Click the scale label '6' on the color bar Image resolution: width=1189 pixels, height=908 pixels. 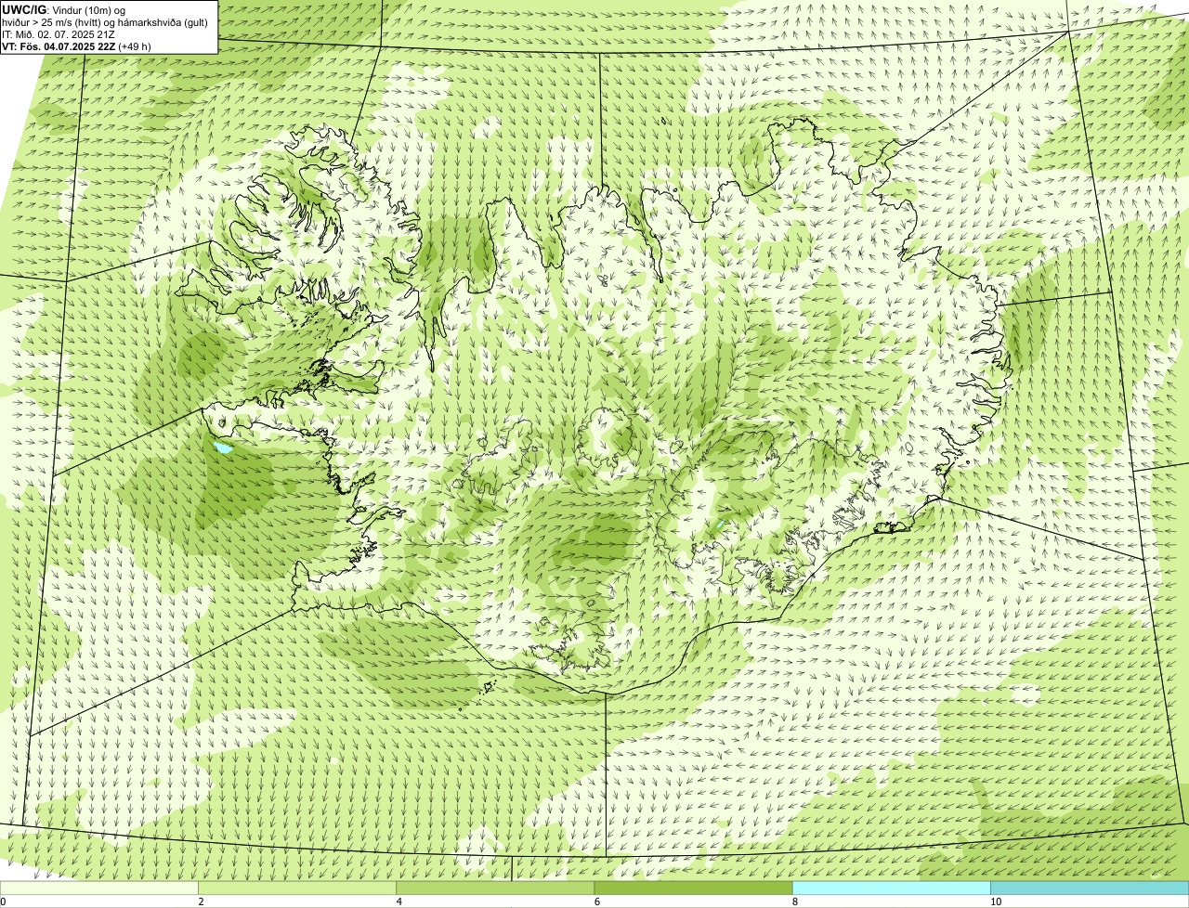click(x=597, y=902)
